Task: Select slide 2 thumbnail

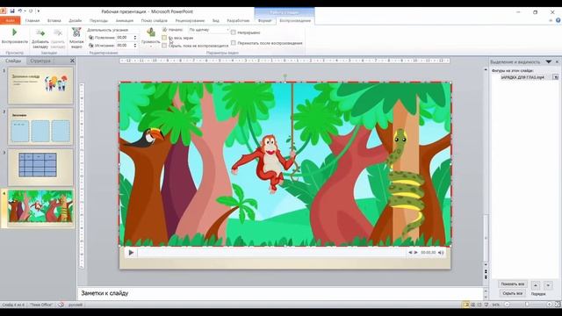Action: [x=40, y=126]
